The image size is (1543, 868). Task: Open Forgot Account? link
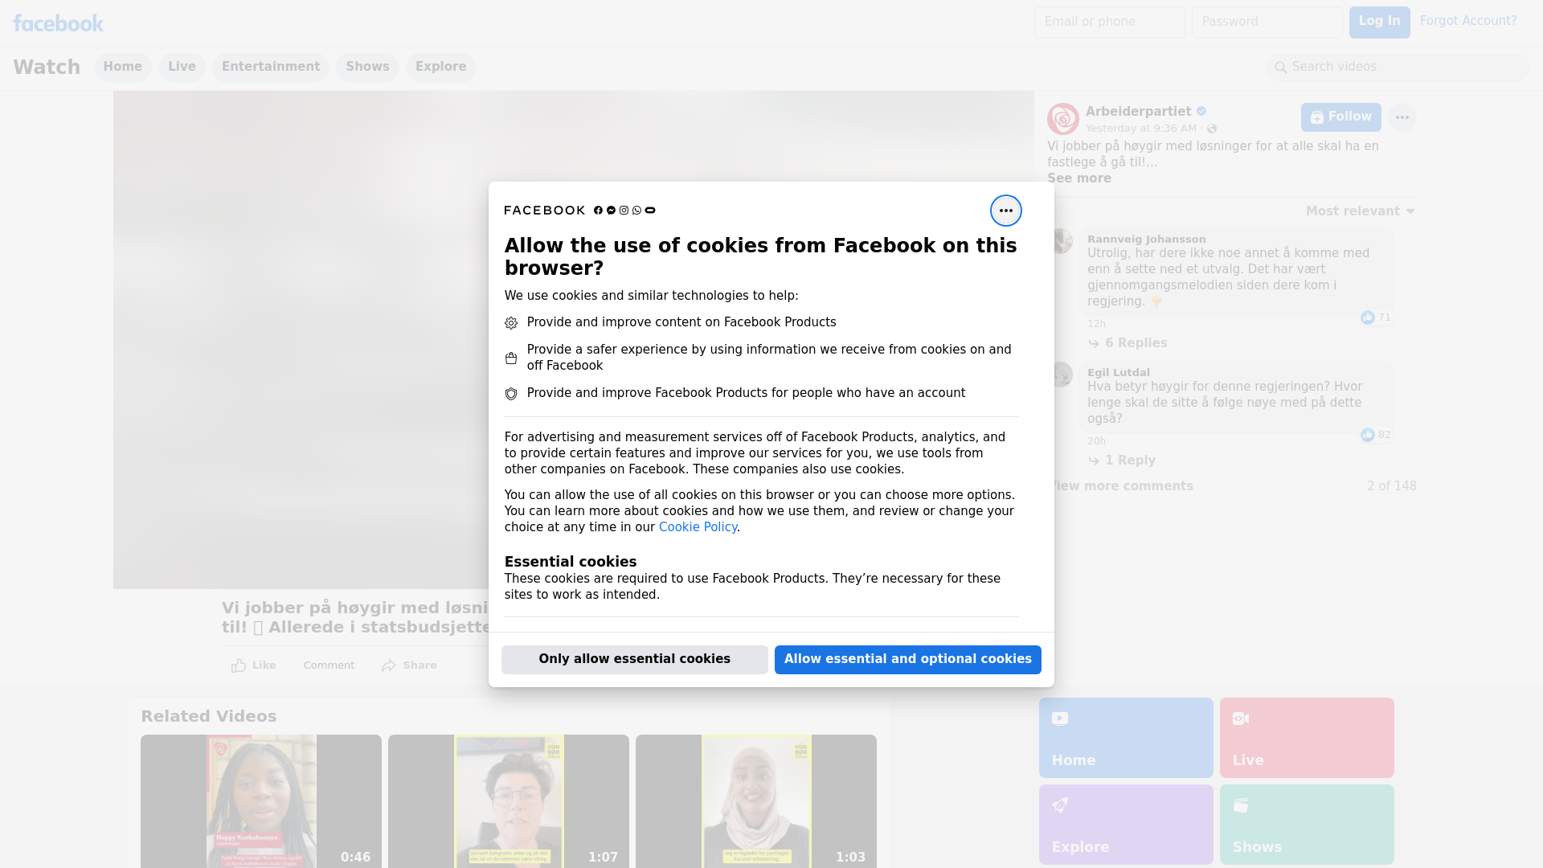tap(1467, 22)
